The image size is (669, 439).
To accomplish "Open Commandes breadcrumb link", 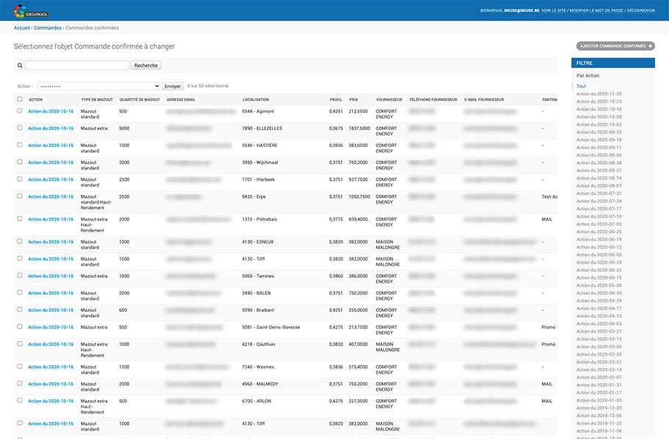I will [48, 28].
